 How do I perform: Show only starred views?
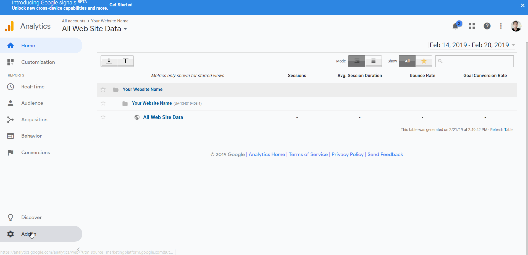click(424, 61)
